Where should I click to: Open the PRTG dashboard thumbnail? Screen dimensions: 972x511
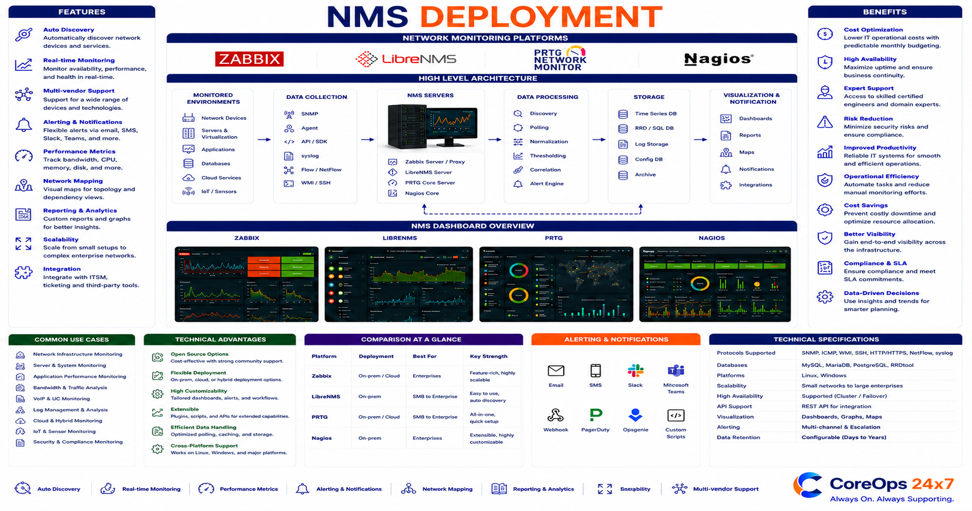coord(556,284)
